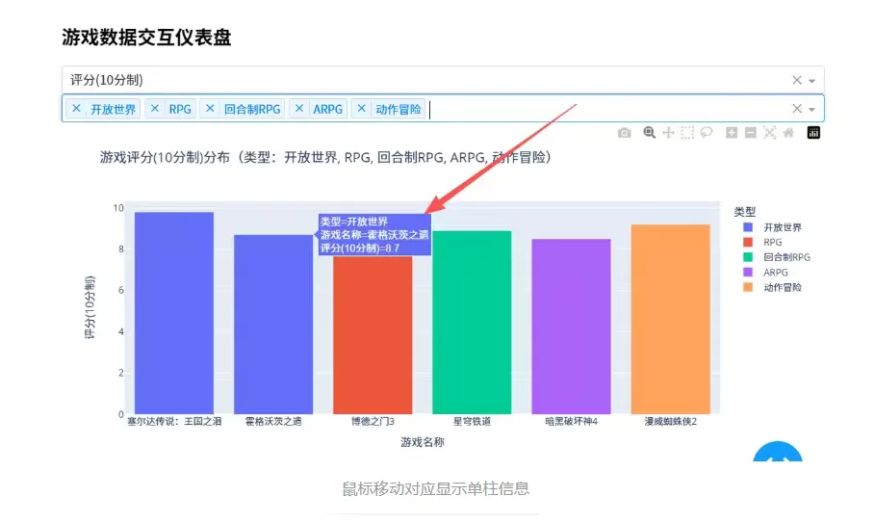Reset axes with the home icon
Viewport: 875px width, 523px height.
[788, 133]
